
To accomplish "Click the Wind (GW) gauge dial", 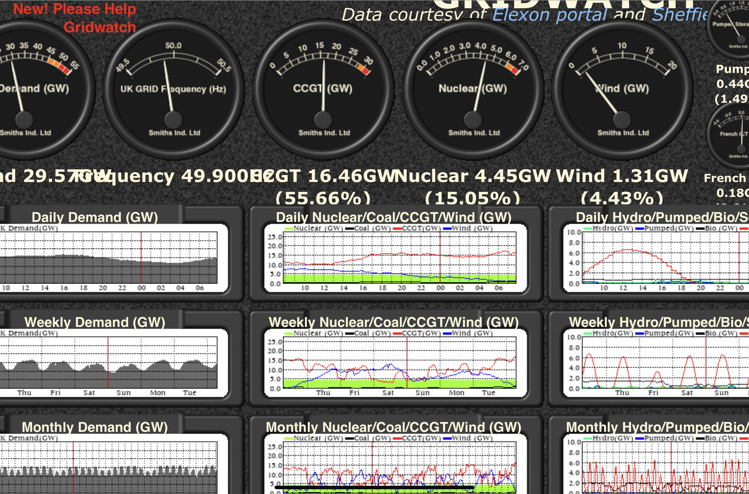I will 623,89.
